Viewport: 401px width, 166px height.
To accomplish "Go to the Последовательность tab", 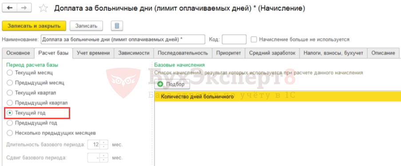I will [183, 53].
